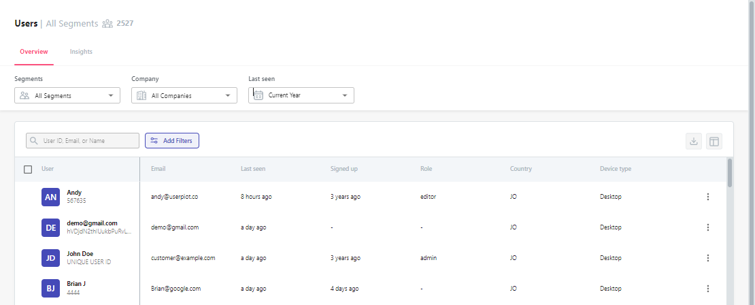The image size is (755, 305).
Task: Click the All Segments title in the header
Action: click(71, 23)
